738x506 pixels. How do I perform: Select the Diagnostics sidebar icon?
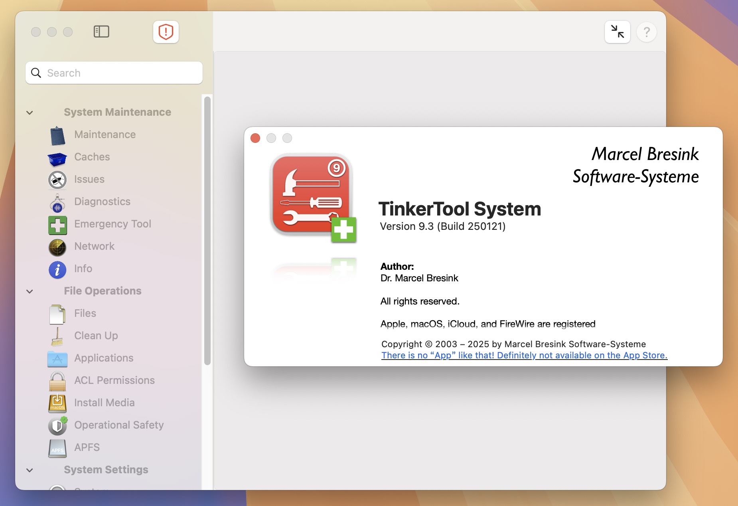(57, 202)
